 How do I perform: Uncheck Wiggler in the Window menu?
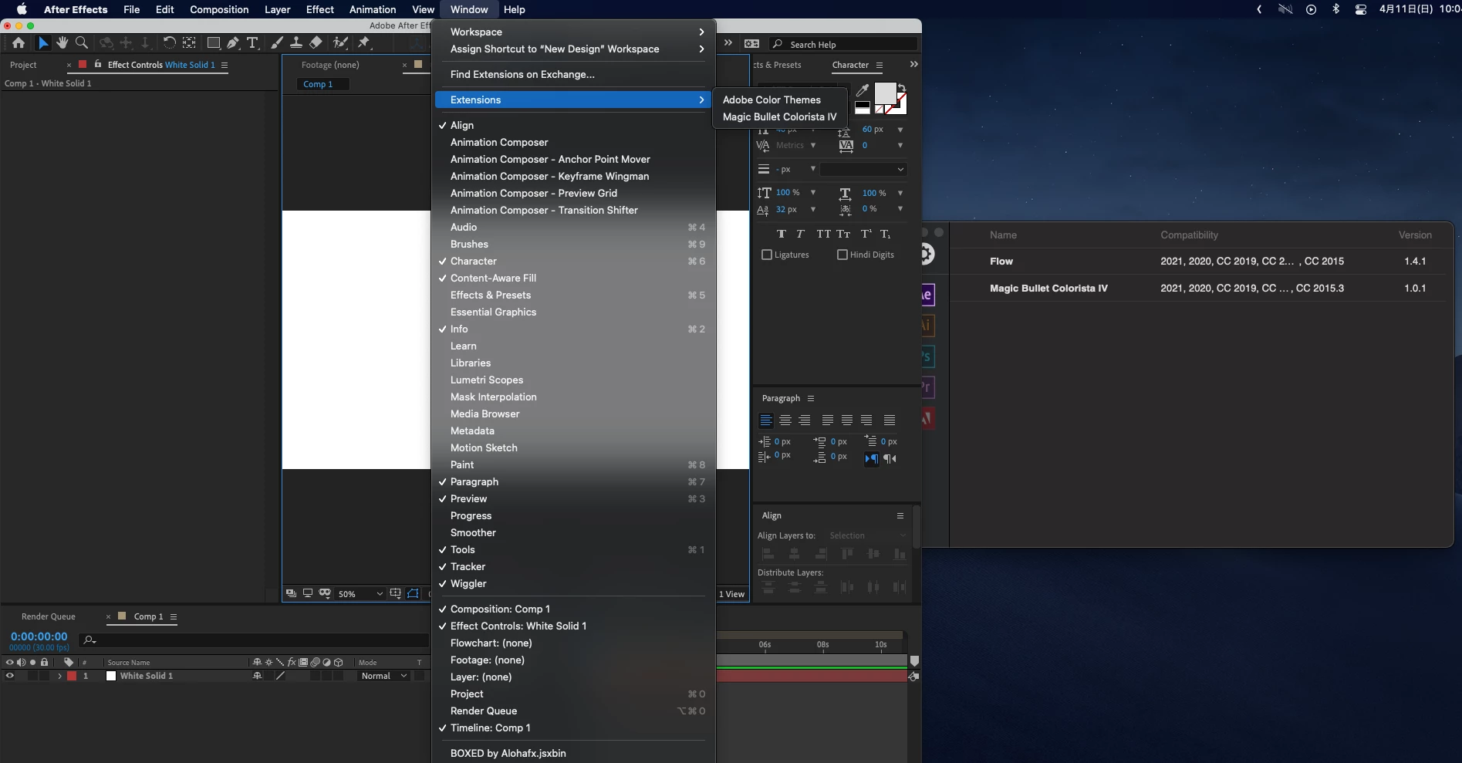(x=573, y=583)
